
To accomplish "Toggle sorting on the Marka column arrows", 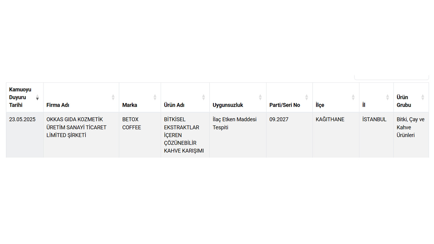I will click(155, 97).
